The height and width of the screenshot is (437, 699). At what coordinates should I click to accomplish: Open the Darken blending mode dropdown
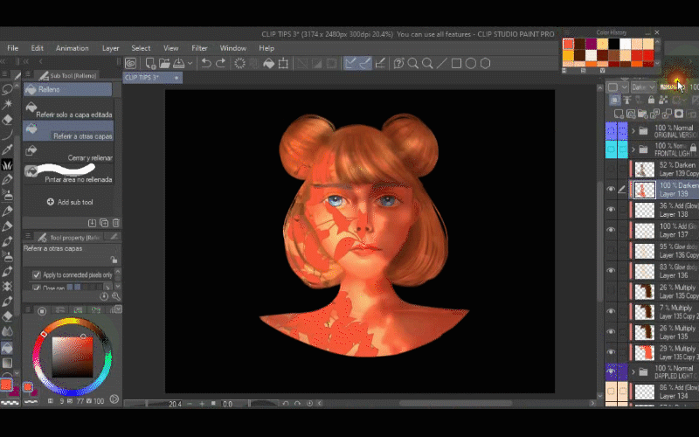click(x=642, y=87)
